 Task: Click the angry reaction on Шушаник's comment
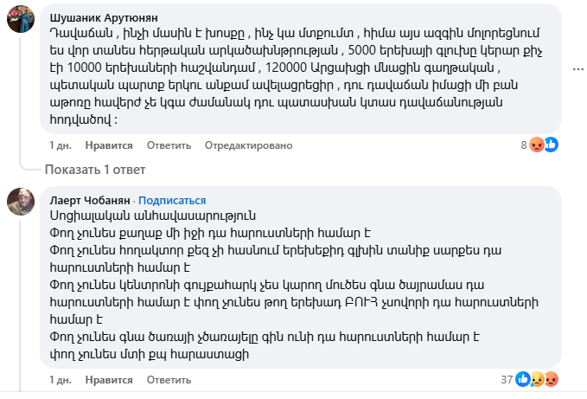click(x=537, y=145)
